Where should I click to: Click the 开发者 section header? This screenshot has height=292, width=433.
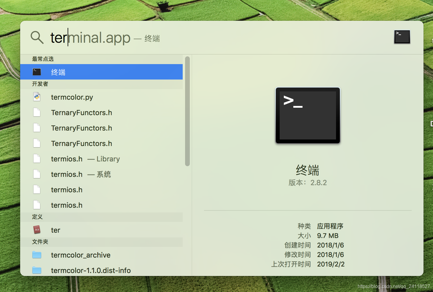click(x=40, y=84)
